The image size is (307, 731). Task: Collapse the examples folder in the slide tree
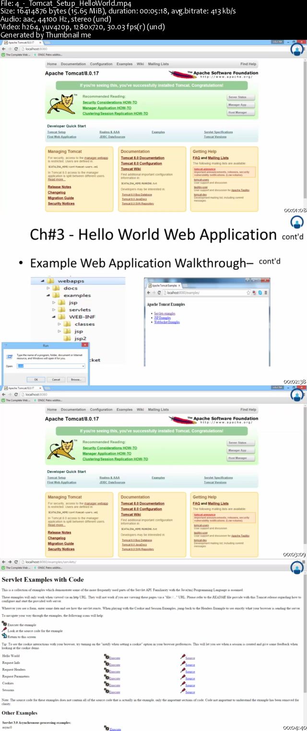(x=48, y=295)
